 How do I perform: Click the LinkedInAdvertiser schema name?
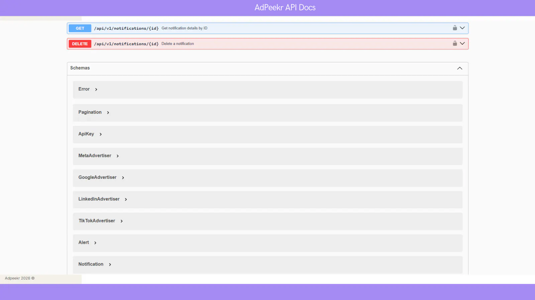(99, 199)
